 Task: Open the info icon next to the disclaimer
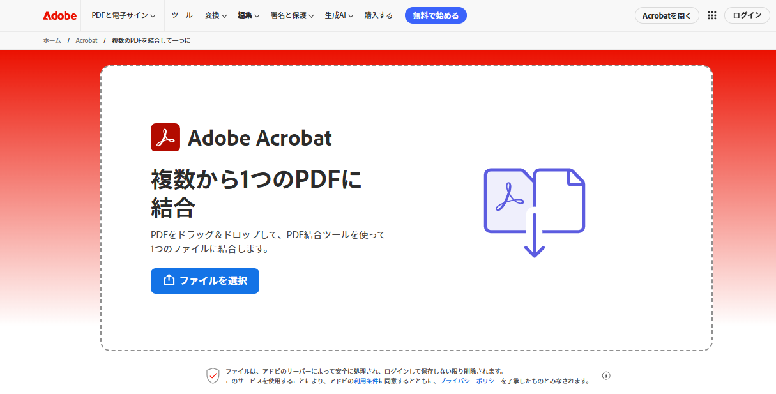605,376
